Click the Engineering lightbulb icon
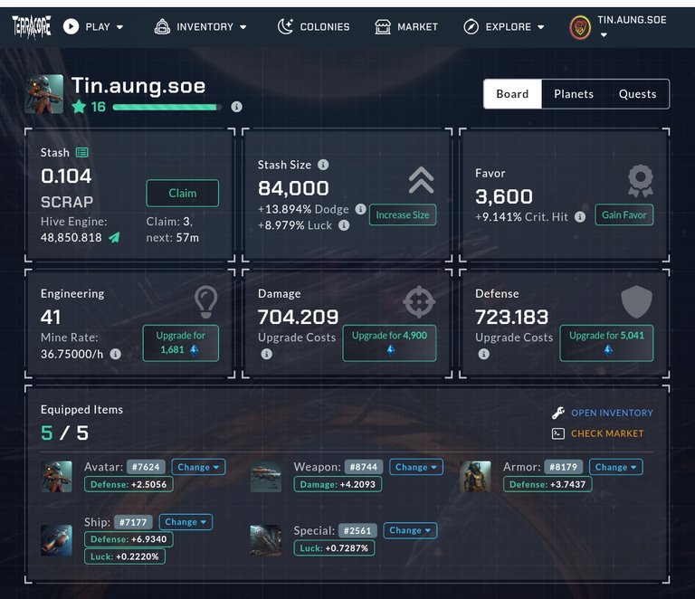Viewport: 695px width, 599px height. coord(206,301)
